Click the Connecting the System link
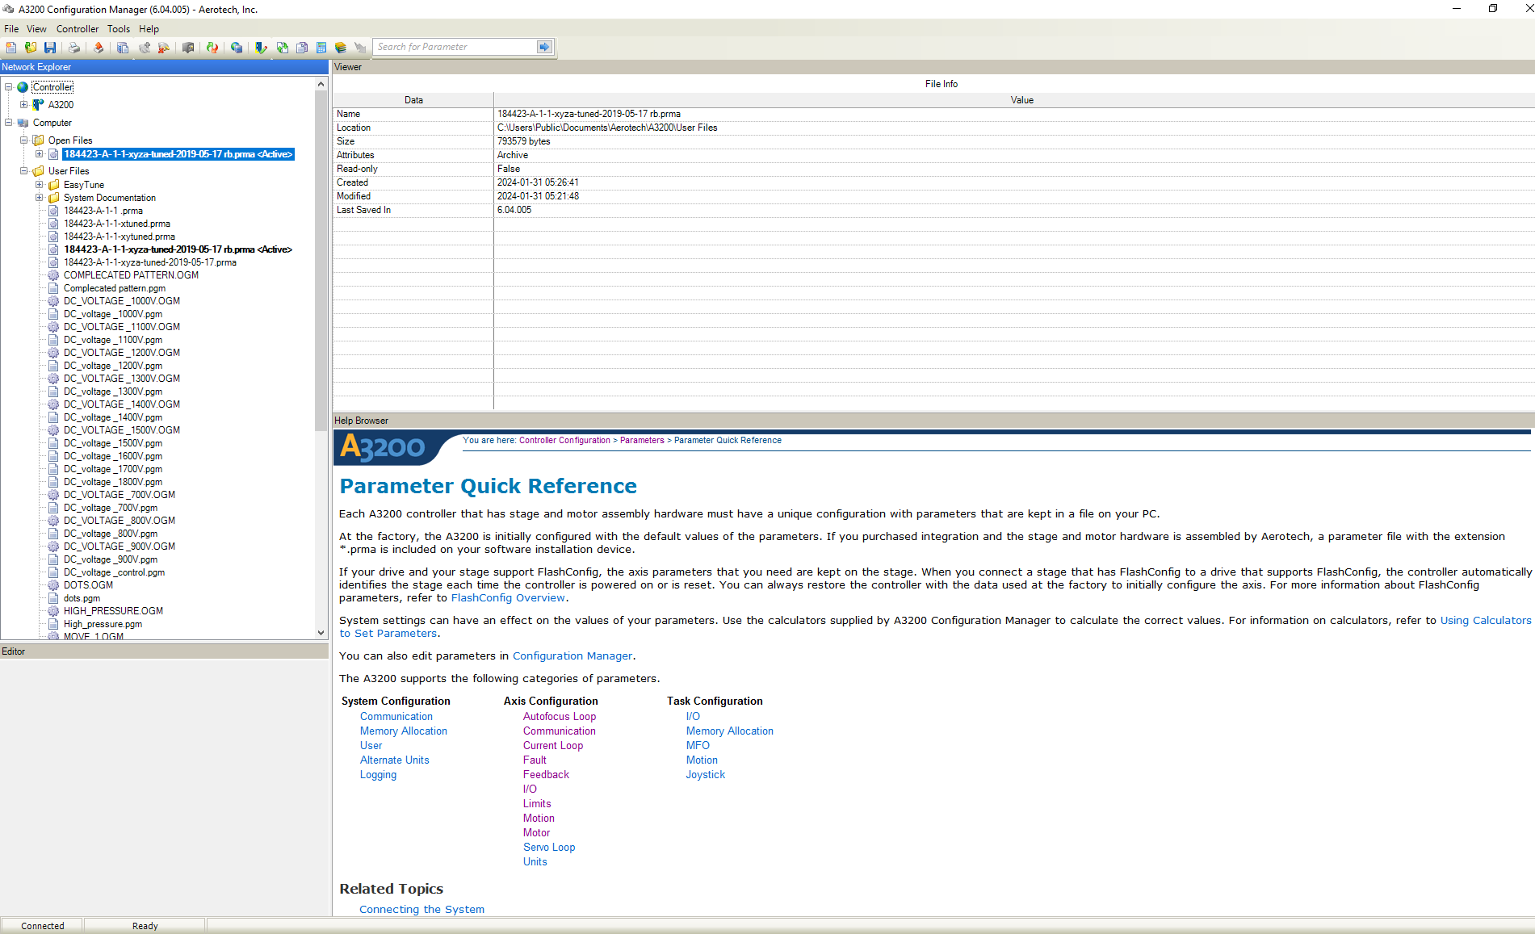Image resolution: width=1535 pixels, height=934 pixels. pos(421,910)
